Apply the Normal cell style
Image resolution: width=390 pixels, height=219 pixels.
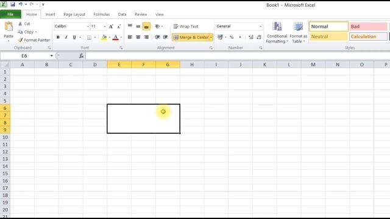pyautogui.click(x=328, y=26)
